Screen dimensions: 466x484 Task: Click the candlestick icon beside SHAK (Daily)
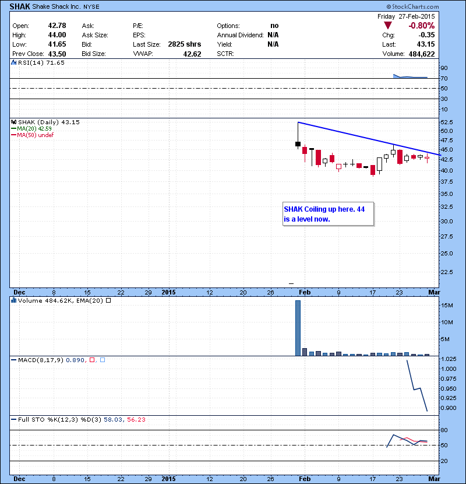(x=13, y=122)
